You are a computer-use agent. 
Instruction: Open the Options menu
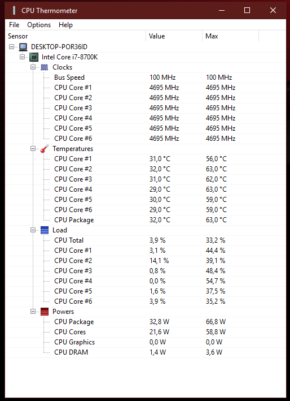click(x=39, y=25)
